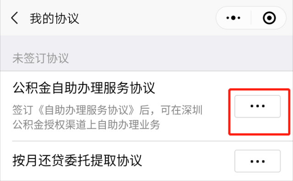Click the 未签订协议 section header
Image resolution: width=293 pixels, height=181 pixels.
[41, 58]
